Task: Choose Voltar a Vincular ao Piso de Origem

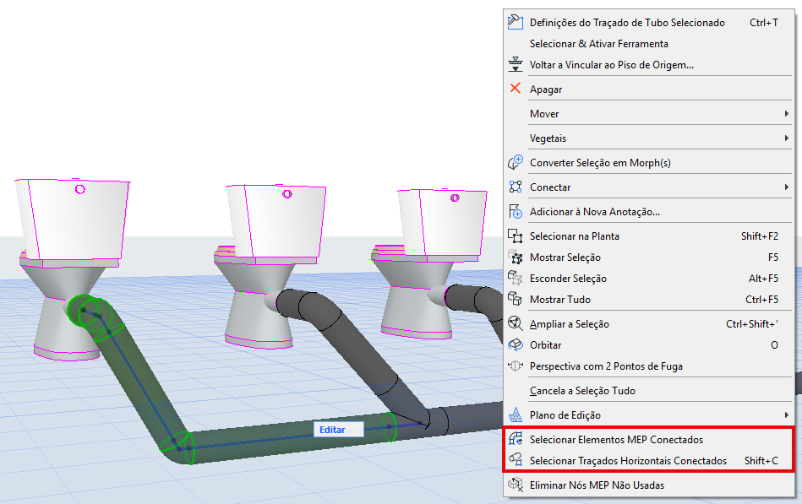Action: (x=648, y=65)
